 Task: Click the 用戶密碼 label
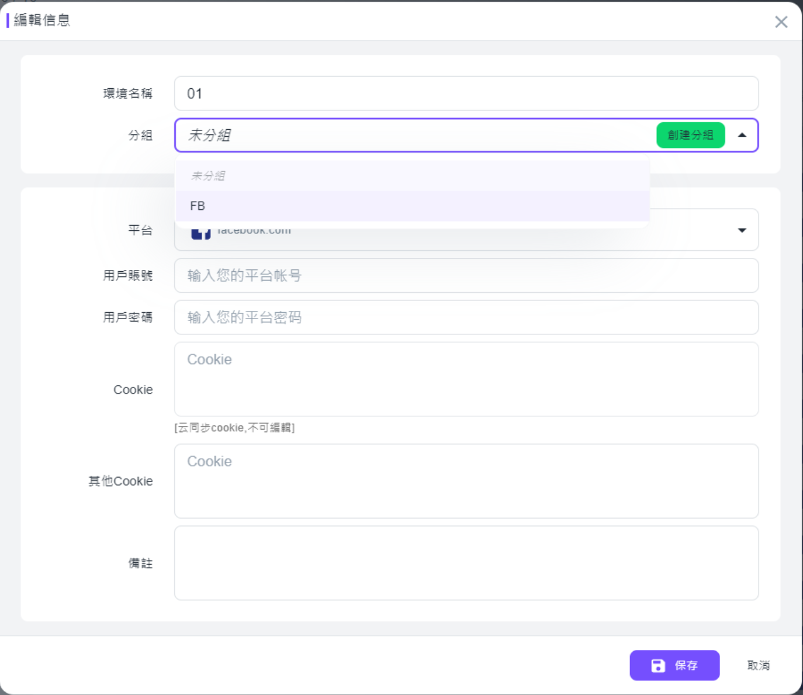point(128,317)
